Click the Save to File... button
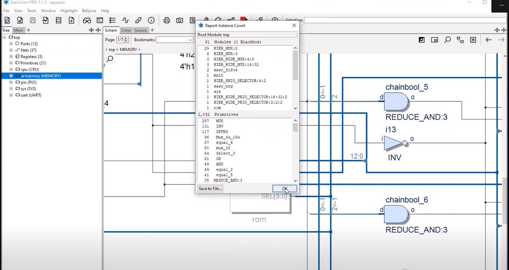 coord(210,189)
